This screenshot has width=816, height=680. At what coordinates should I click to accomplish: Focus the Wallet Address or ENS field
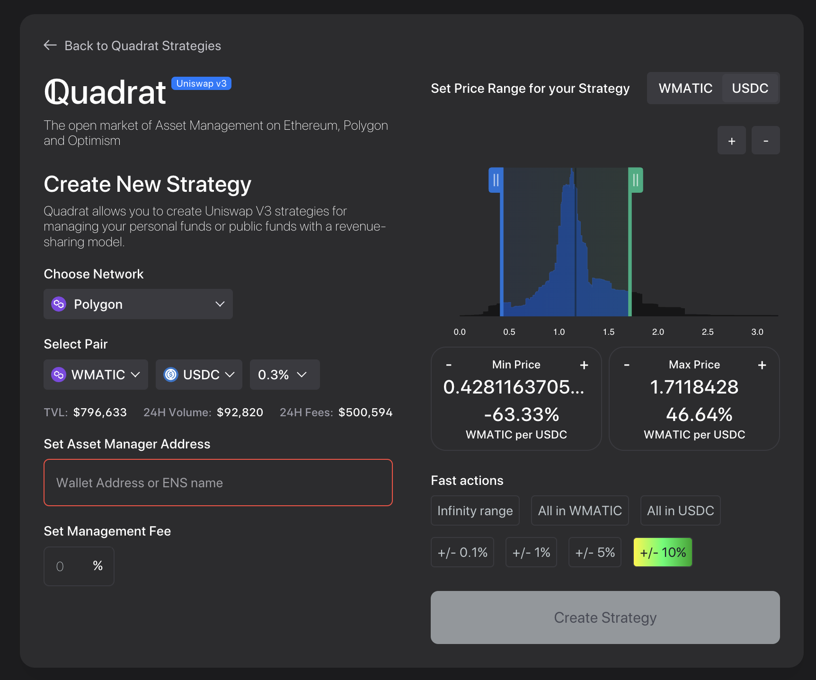pyautogui.click(x=218, y=483)
